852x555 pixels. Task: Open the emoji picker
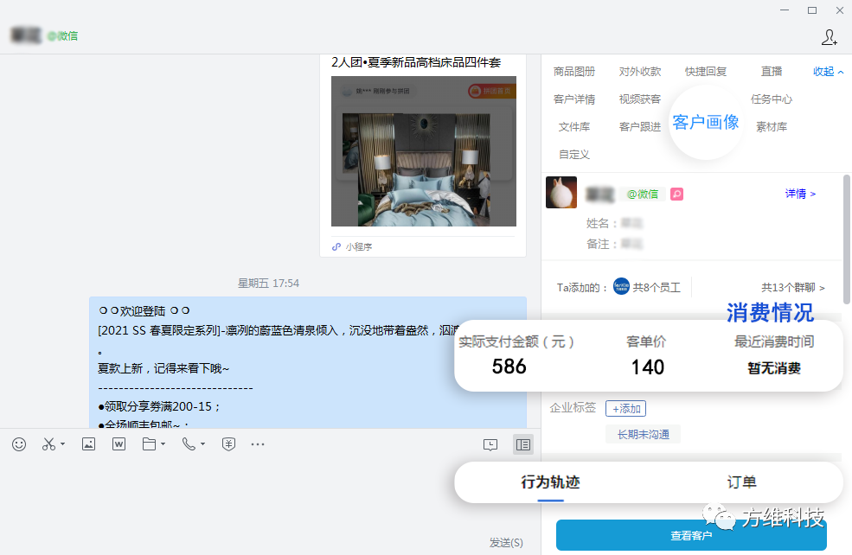[x=19, y=444]
